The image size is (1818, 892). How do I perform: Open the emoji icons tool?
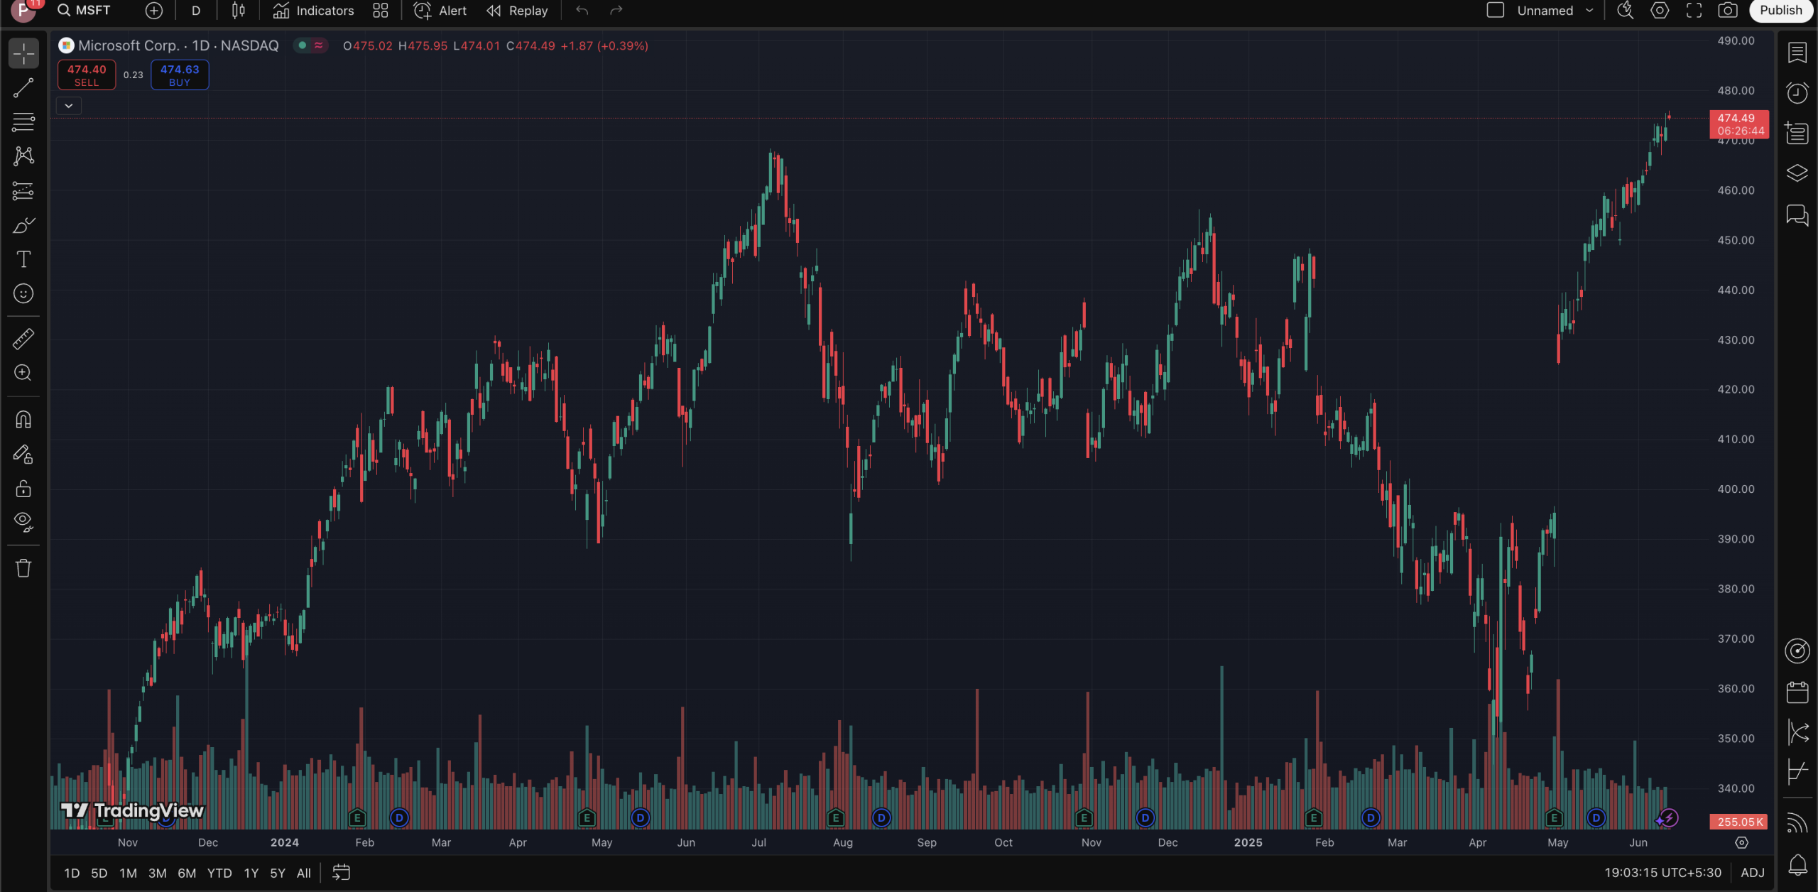tap(23, 293)
